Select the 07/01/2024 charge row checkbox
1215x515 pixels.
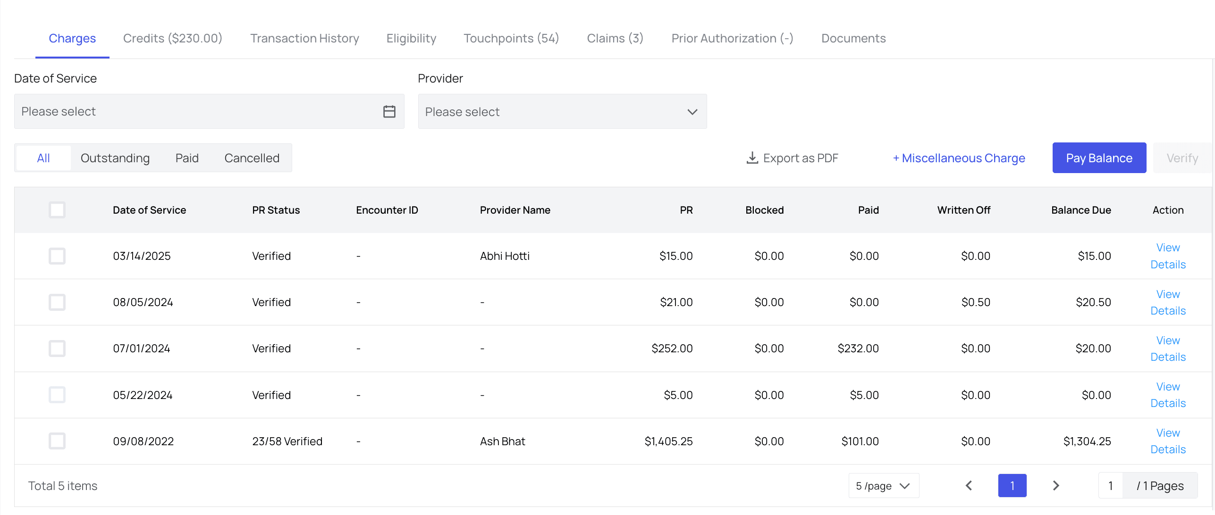coord(57,349)
